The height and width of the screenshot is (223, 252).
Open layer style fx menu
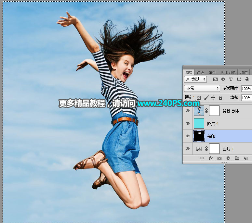pyautogui.click(x=211, y=158)
